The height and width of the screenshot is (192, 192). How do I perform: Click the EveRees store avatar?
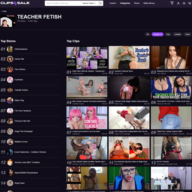pos(10,80)
